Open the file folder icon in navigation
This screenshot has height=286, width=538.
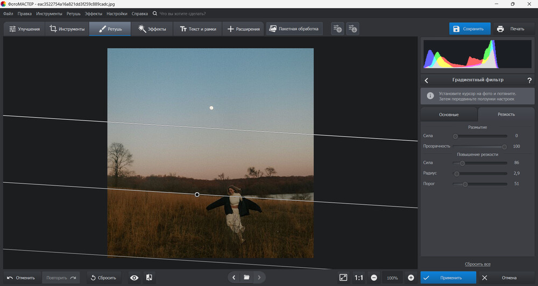click(246, 277)
